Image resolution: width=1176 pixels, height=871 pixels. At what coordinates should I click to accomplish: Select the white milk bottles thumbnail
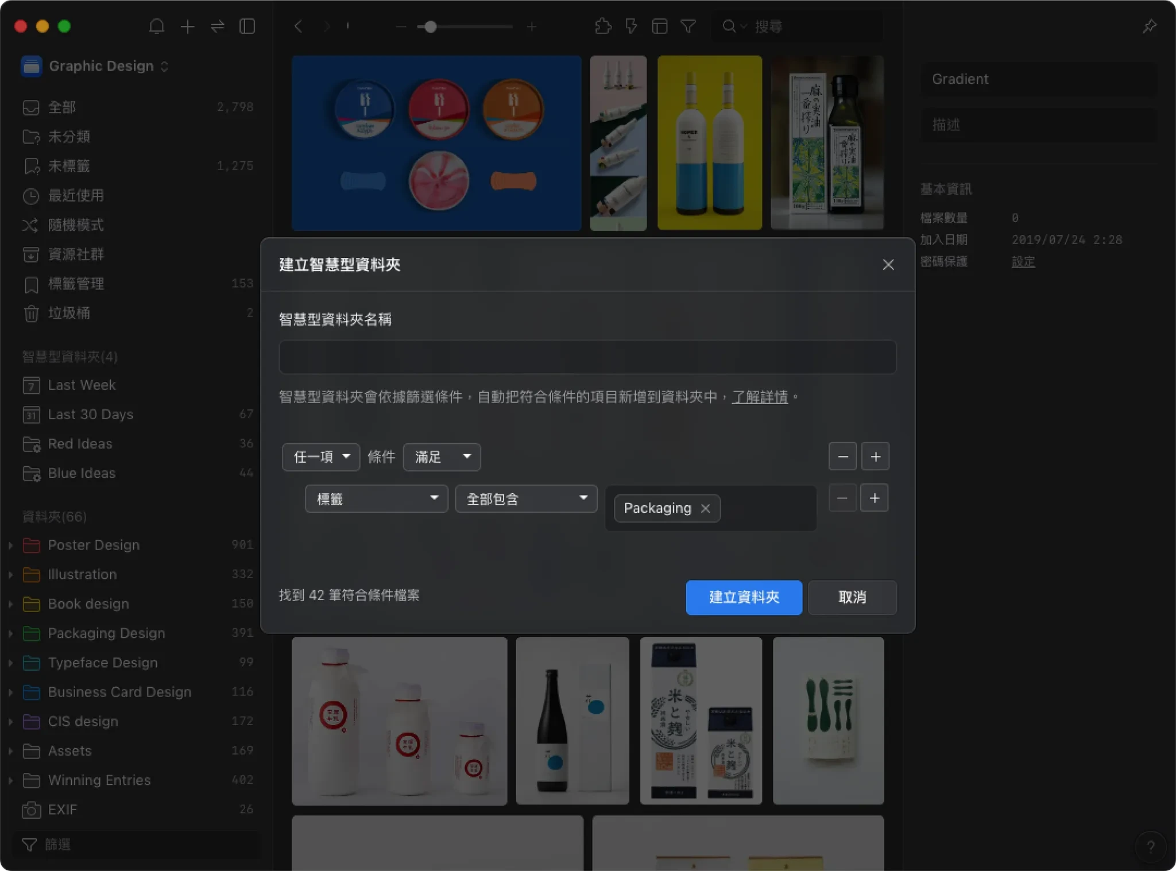pyautogui.click(x=399, y=721)
